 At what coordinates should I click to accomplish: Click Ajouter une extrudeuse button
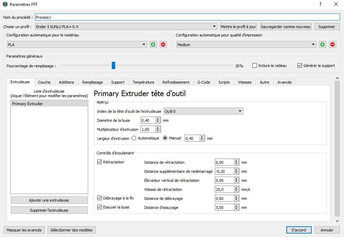tap(49, 200)
